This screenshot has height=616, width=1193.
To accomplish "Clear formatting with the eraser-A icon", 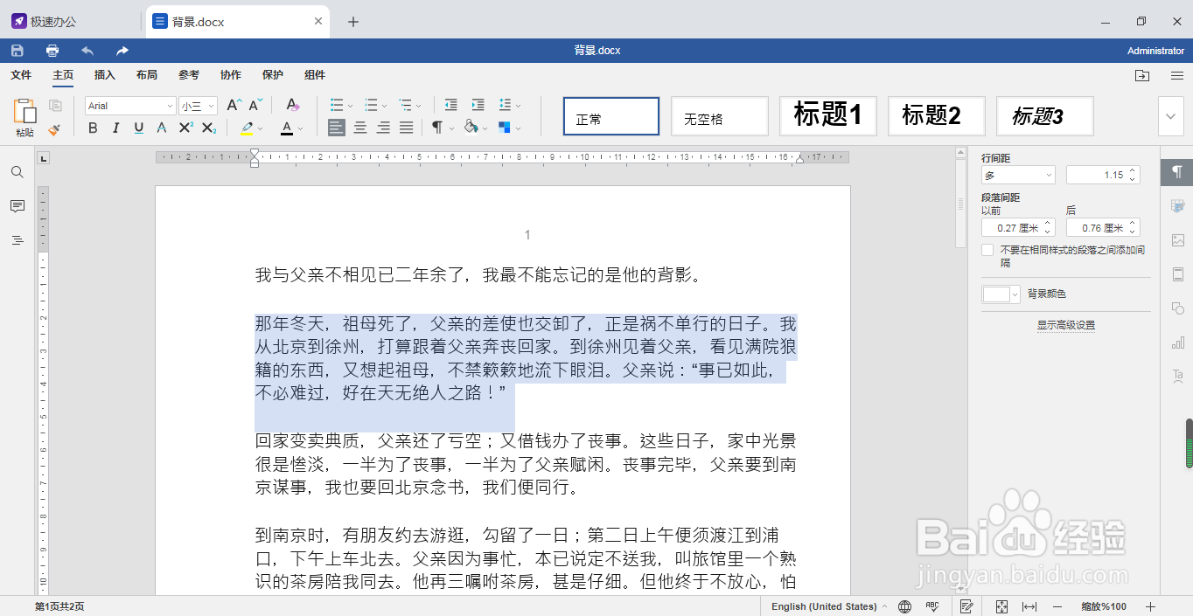I will click(x=293, y=105).
